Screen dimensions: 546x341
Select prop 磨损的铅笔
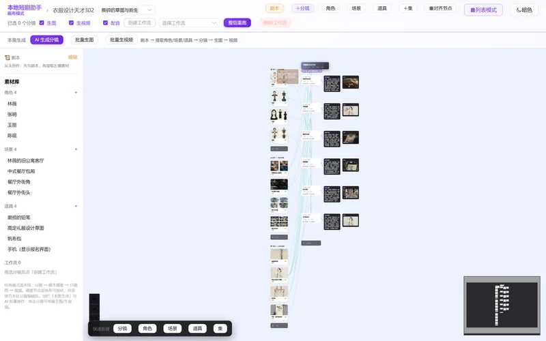click(x=19, y=218)
